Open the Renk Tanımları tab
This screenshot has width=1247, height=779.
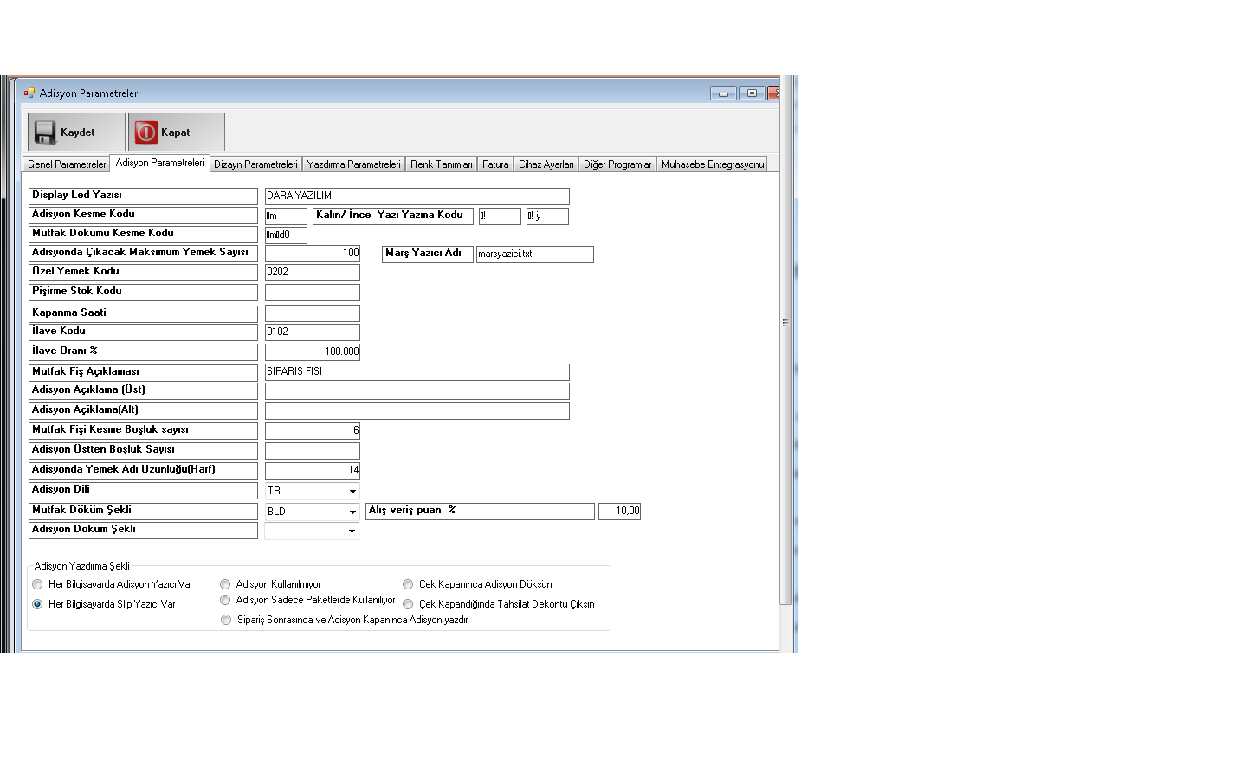[x=442, y=164]
